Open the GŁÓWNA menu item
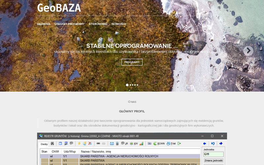This screenshot has width=264, height=165. [44, 24]
